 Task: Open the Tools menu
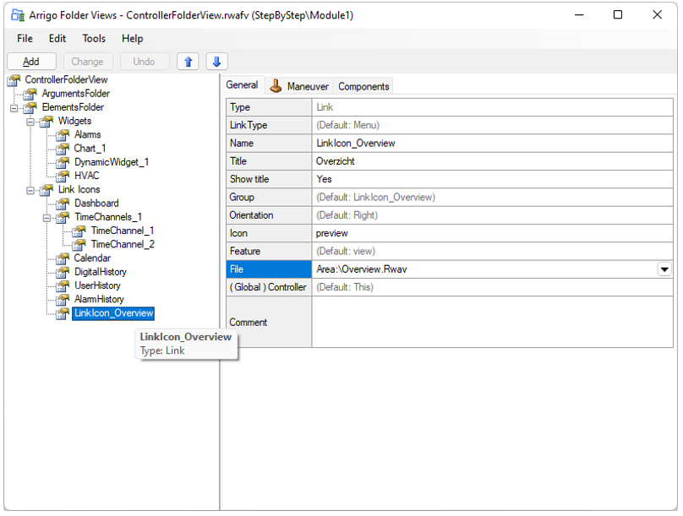94,39
